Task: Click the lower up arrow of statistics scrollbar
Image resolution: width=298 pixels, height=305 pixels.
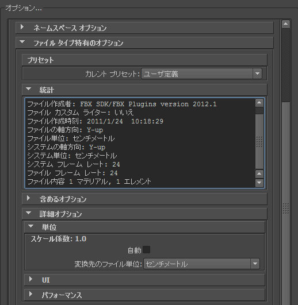Action: pos(259,173)
